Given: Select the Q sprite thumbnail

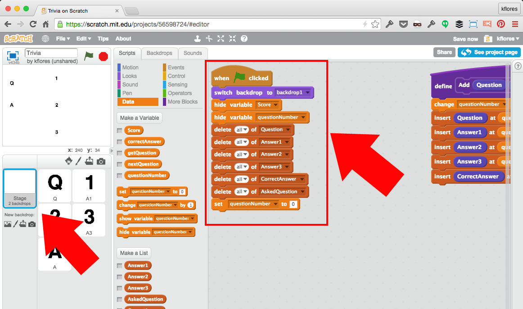Looking at the screenshot, I should (x=55, y=186).
